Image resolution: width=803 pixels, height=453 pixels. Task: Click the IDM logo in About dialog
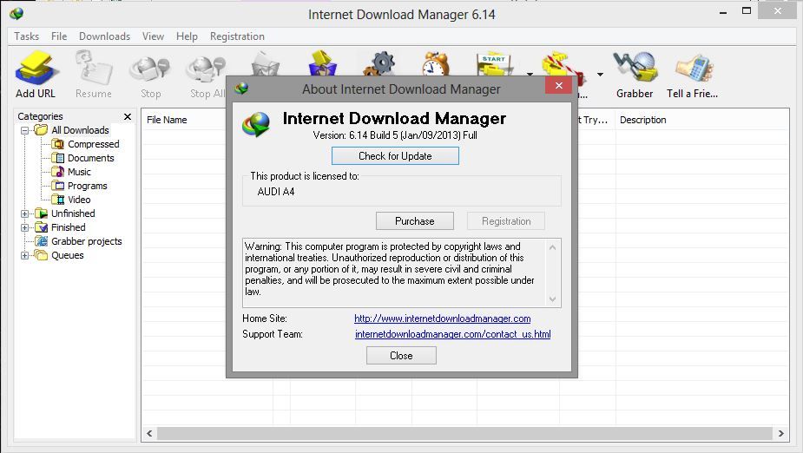(x=256, y=124)
